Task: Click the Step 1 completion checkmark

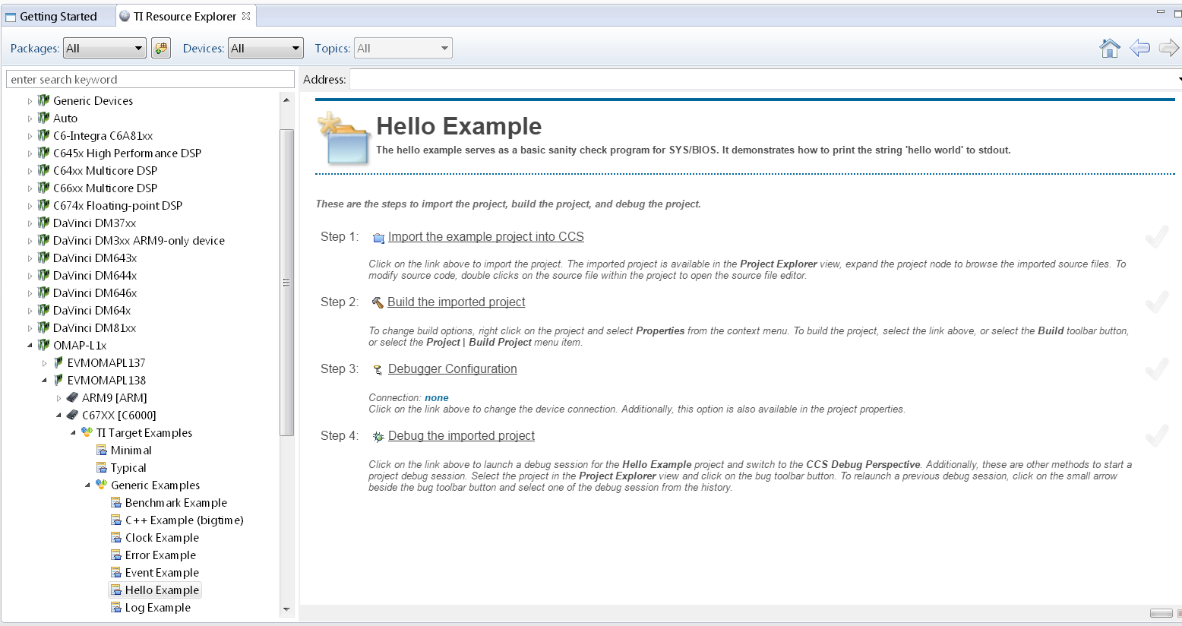Action: (1157, 237)
